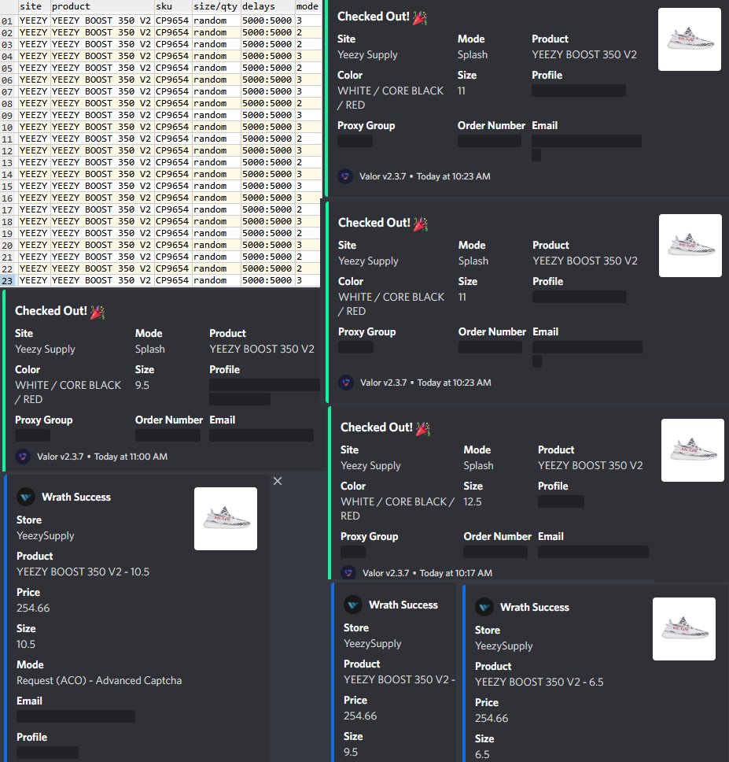Click the 'Wrath Success' title on the 6.5 card

pos(535,607)
